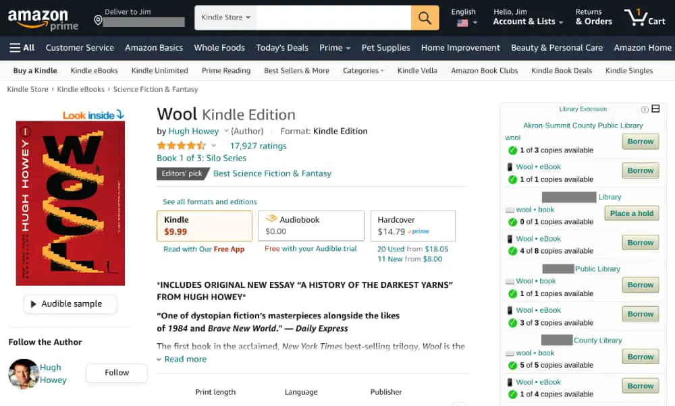Open Beauty & Personal Care

[x=557, y=48]
